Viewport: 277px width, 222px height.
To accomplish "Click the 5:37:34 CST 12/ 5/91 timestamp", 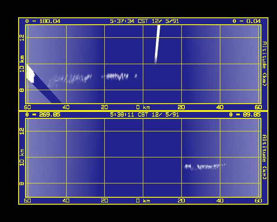I will tap(144, 21).
